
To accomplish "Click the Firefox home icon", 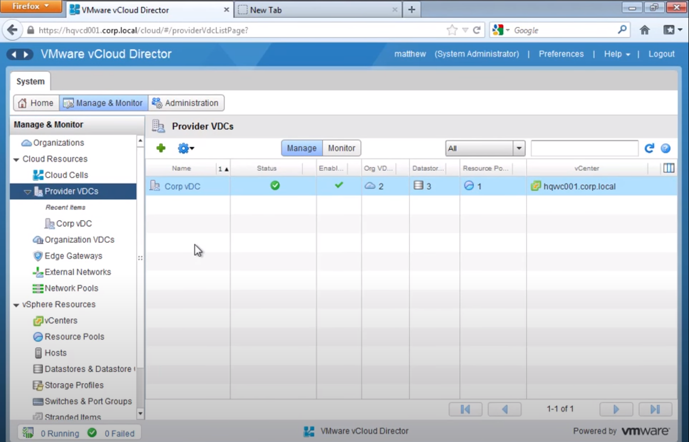I will [x=644, y=30].
